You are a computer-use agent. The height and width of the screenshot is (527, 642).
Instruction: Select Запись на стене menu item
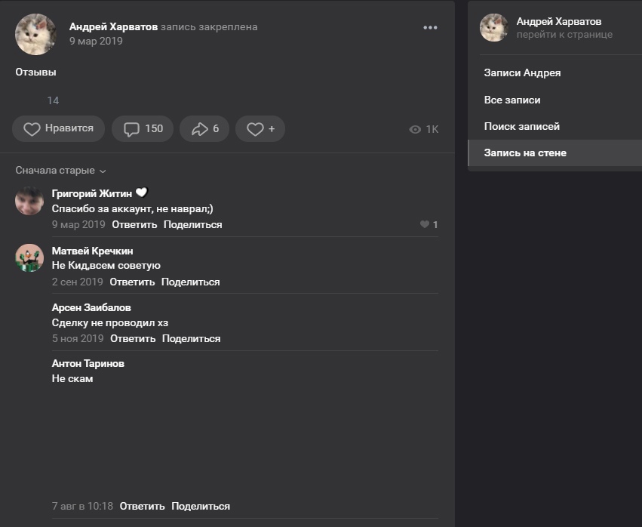[x=525, y=153]
